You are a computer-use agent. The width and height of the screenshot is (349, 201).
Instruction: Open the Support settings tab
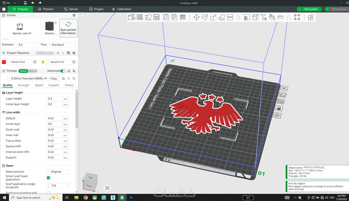point(54,85)
